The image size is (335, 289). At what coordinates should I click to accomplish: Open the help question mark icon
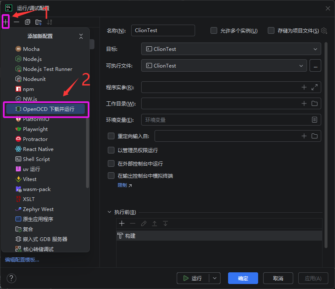pyautogui.click(x=11, y=278)
